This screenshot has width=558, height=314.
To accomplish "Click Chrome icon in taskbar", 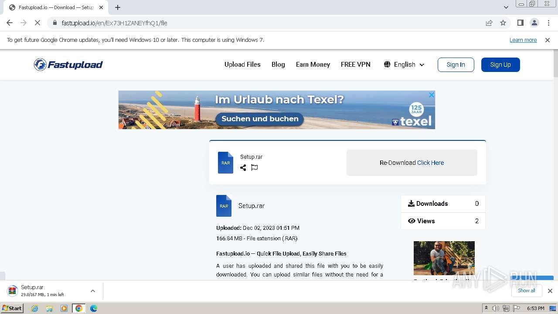I will pyautogui.click(x=78, y=308).
